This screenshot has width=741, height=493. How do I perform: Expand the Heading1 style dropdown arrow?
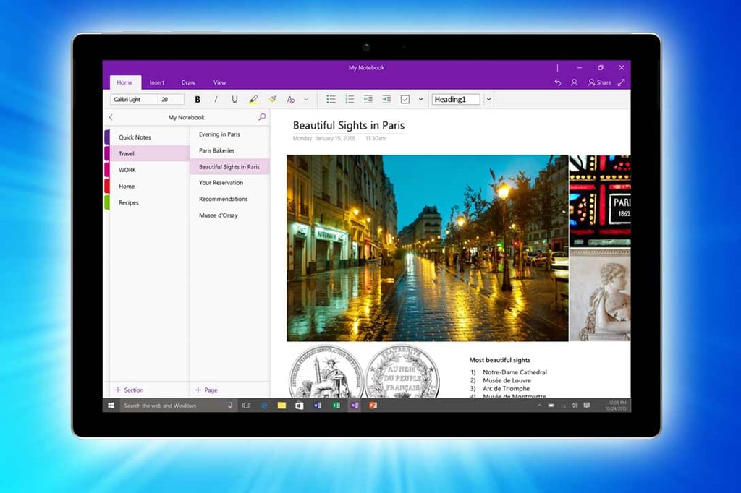coord(489,100)
